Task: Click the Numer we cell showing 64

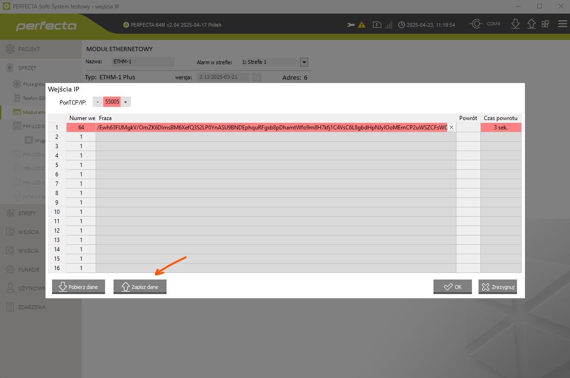Action: point(81,128)
